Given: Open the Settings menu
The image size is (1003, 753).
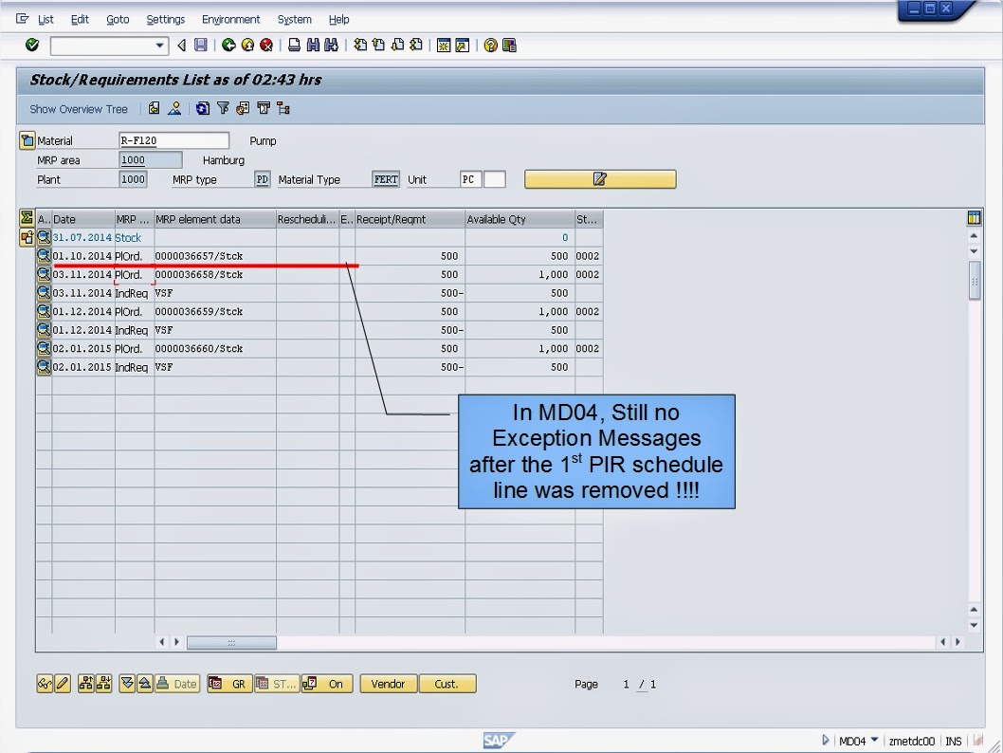Looking at the screenshot, I should (x=166, y=19).
